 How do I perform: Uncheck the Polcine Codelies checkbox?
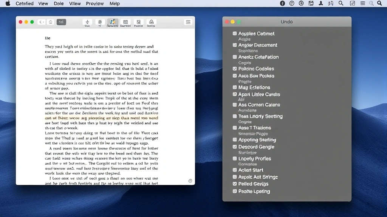pos(235,69)
